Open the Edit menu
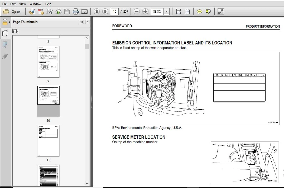Screen dimensions: 284x188 tap(13, 4)
